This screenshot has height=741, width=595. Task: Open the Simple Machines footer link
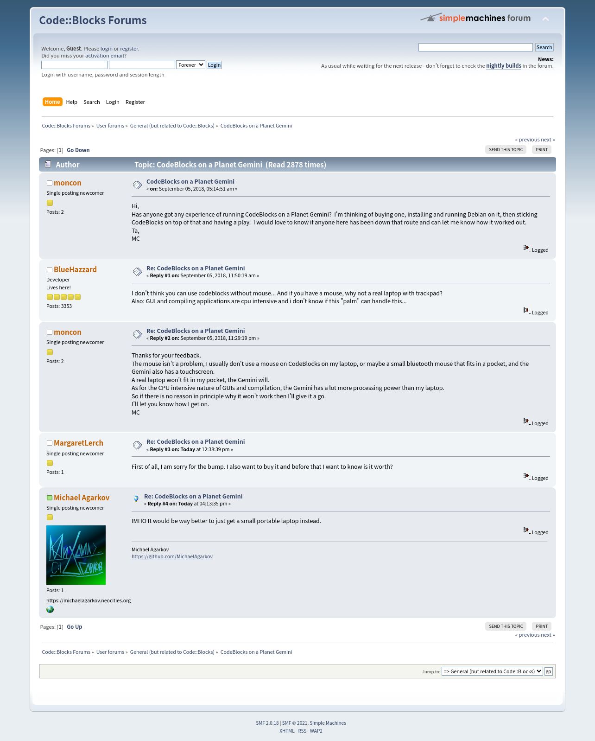pos(328,723)
